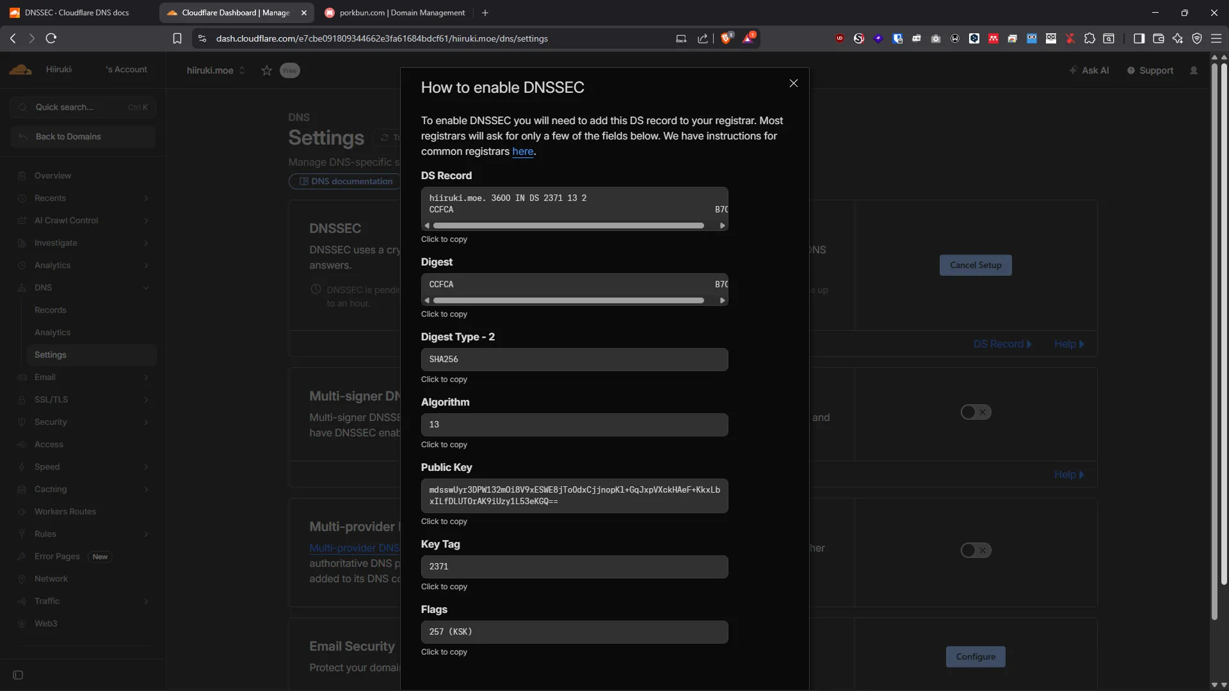The width and height of the screenshot is (1229, 691).
Task: Open the registrar instructions 'here' link
Action: coord(522,152)
